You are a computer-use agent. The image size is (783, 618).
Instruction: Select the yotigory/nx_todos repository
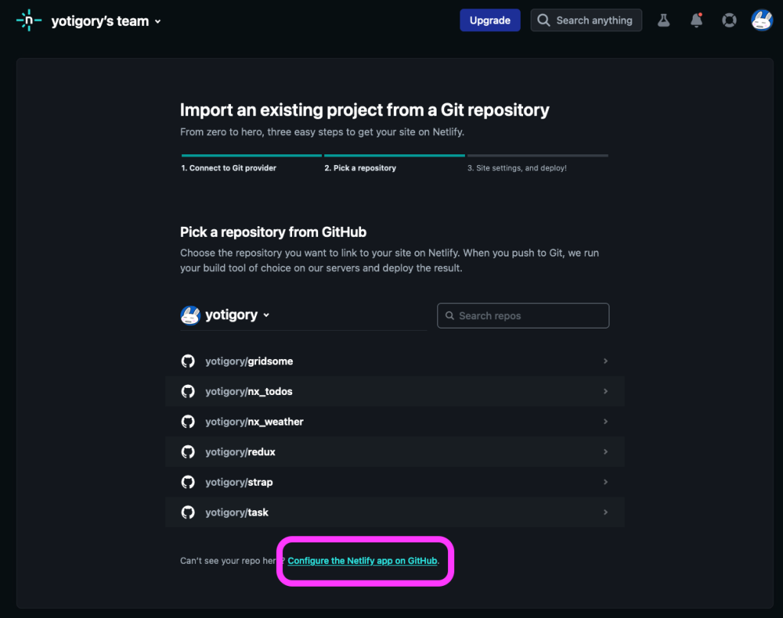coord(395,392)
